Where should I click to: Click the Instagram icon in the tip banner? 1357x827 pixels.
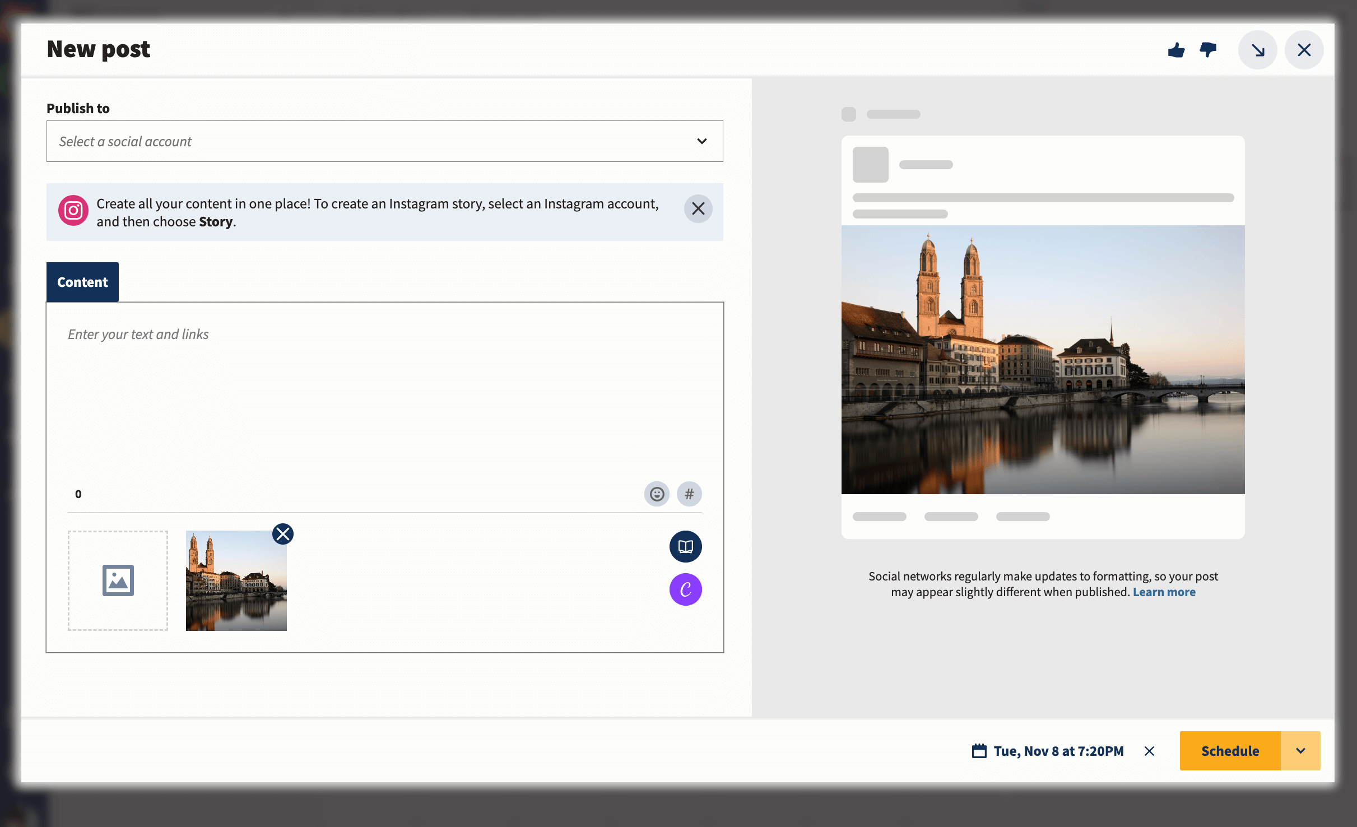pos(73,210)
